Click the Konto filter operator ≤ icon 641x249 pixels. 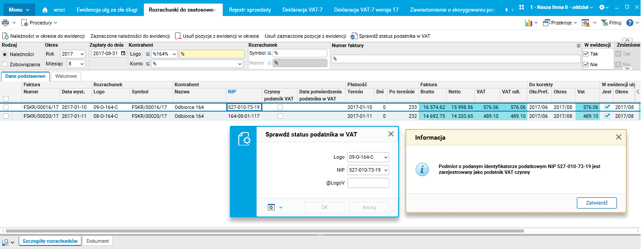[147, 64]
